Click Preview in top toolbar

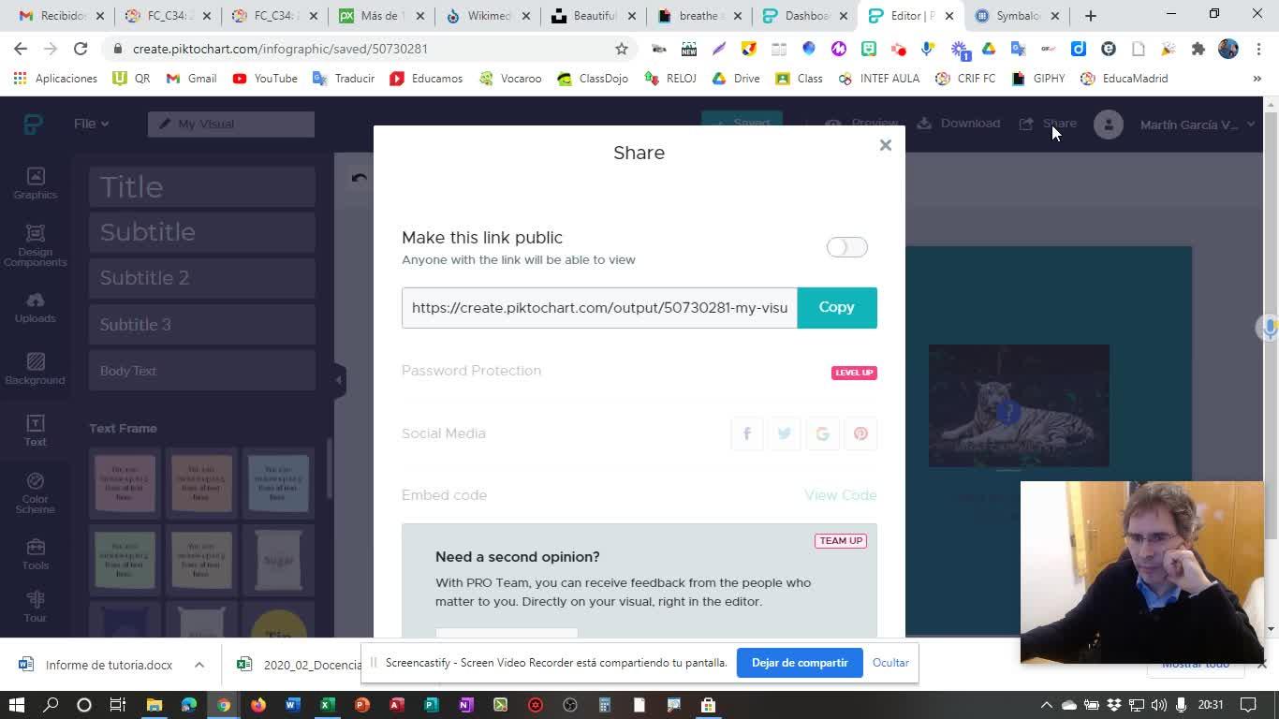pos(861,124)
